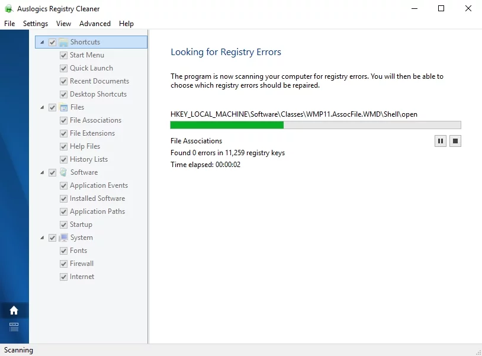This screenshot has height=356, width=482.
Task: Open the list view icon below Home
Action: coord(14,327)
